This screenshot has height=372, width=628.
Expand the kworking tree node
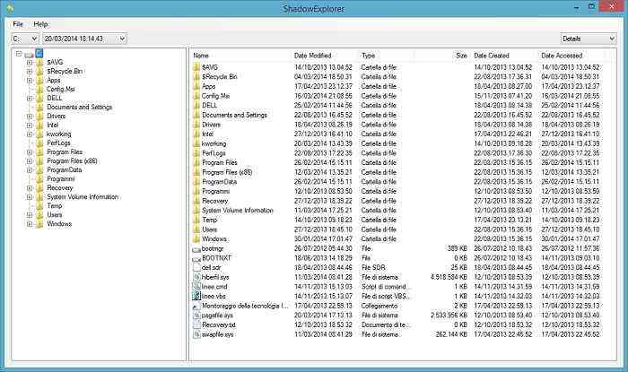tap(30, 134)
